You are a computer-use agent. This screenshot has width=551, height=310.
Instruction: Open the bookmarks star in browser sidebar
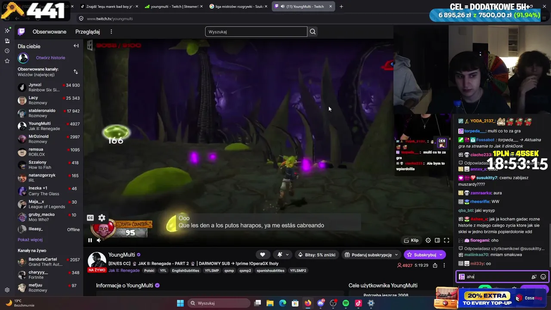click(7, 61)
